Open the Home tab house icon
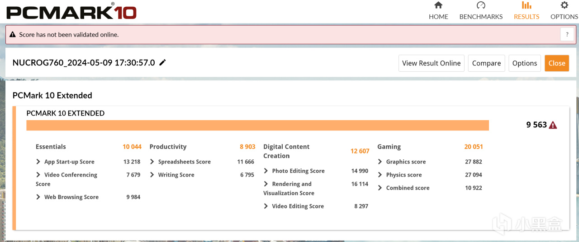Viewport: 579px width, 242px height. click(x=438, y=5)
